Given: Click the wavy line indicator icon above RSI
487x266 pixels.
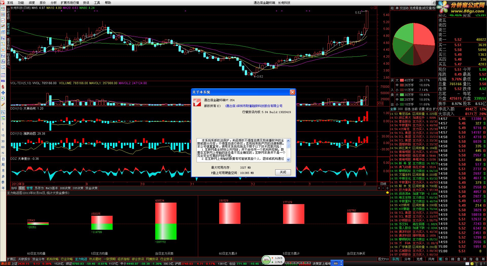Looking at the screenshot, I should pyautogui.click(x=3, y=75).
